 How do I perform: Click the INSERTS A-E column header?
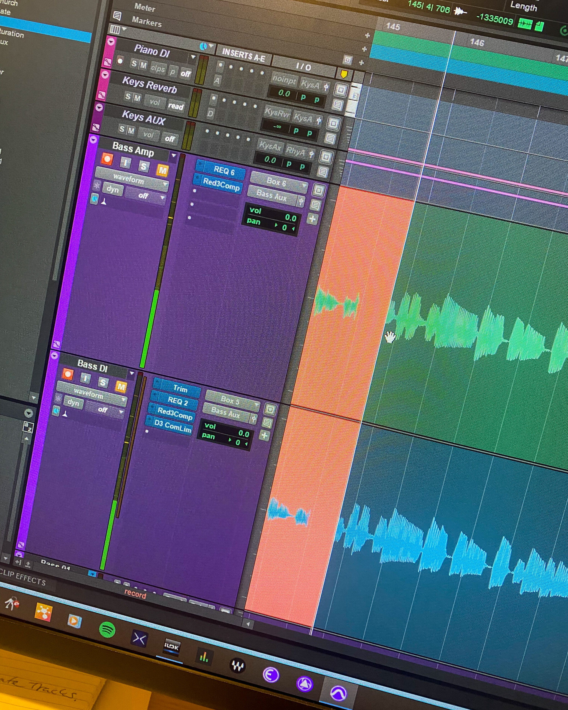tap(244, 55)
